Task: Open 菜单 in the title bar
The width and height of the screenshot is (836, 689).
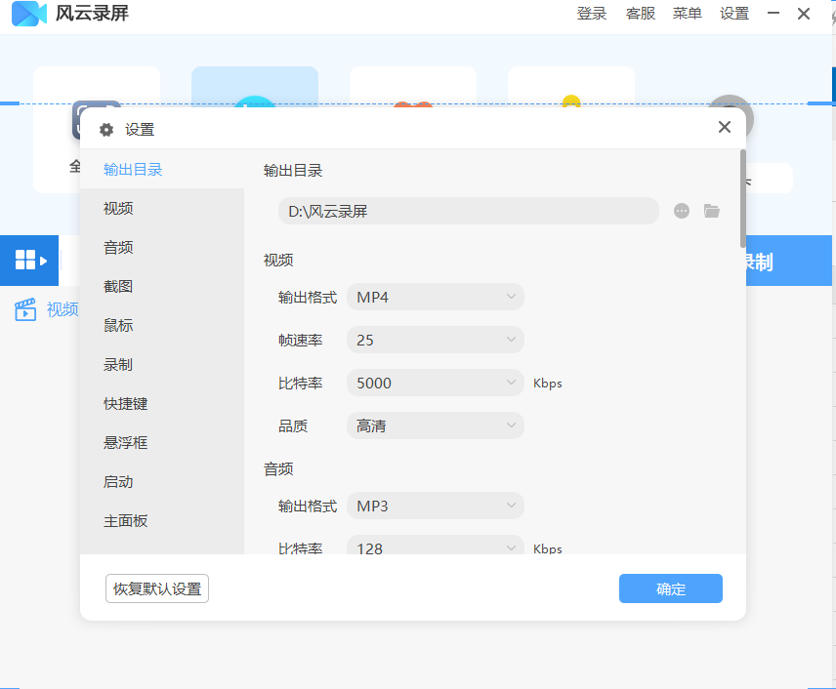Action: coord(688,14)
